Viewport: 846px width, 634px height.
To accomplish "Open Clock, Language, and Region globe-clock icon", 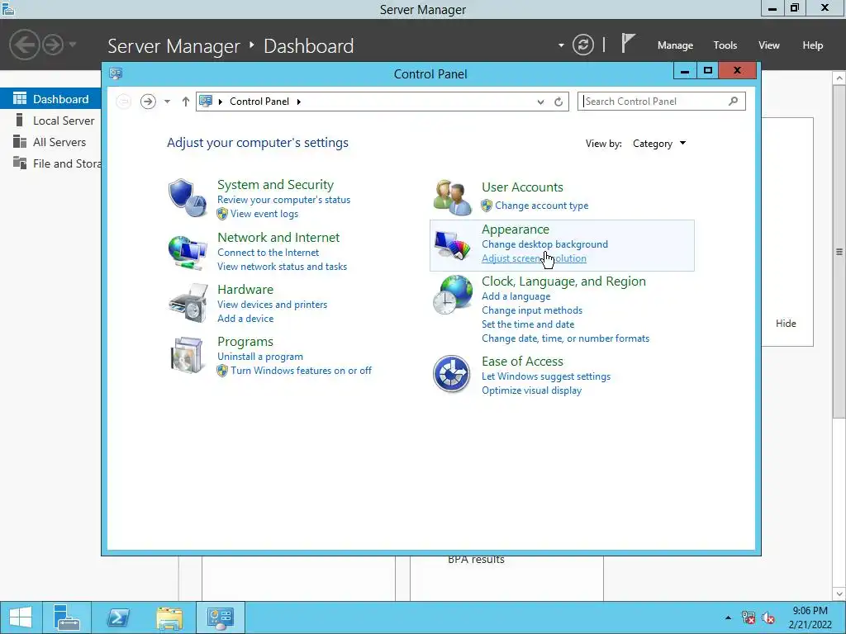I will pyautogui.click(x=452, y=295).
